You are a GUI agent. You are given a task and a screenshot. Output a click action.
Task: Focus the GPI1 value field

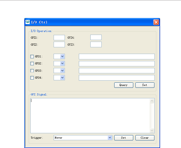[x=59, y=38]
